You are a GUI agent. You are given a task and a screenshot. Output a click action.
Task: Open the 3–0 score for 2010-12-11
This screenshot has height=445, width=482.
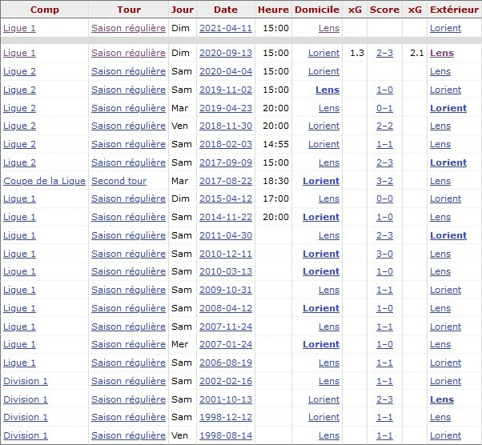384,255
